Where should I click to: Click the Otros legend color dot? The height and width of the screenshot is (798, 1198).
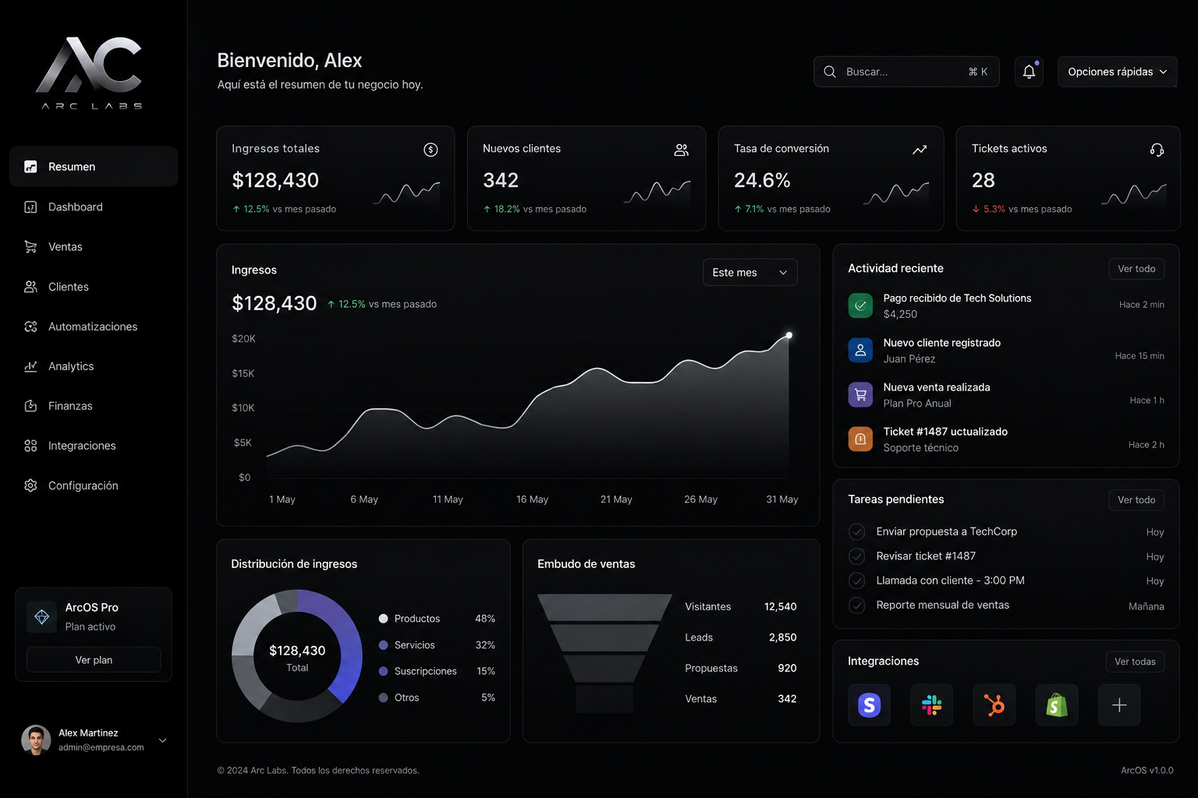(x=383, y=697)
